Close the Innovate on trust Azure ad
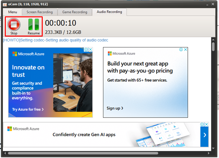219x158 pixels. (x=91, y=49)
